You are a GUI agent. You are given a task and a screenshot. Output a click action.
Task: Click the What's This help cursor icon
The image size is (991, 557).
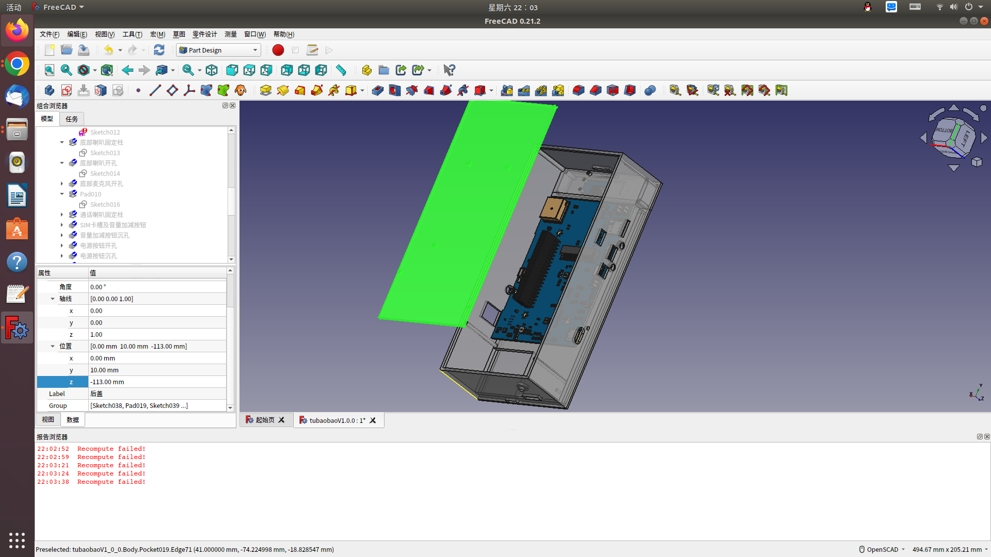click(x=449, y=70)
